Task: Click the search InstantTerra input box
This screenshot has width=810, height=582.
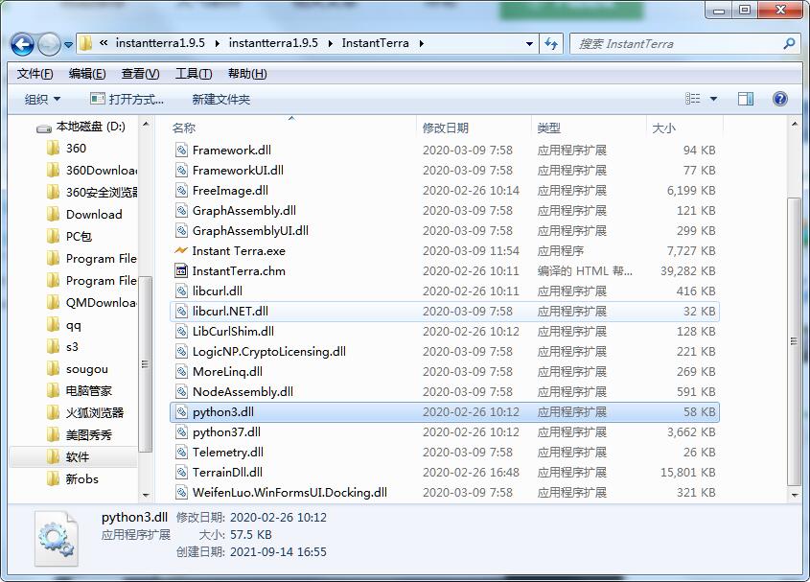Action: click(x=675, y=44)
